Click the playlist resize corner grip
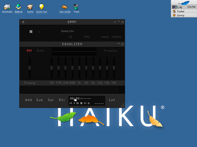 point(123,105)
